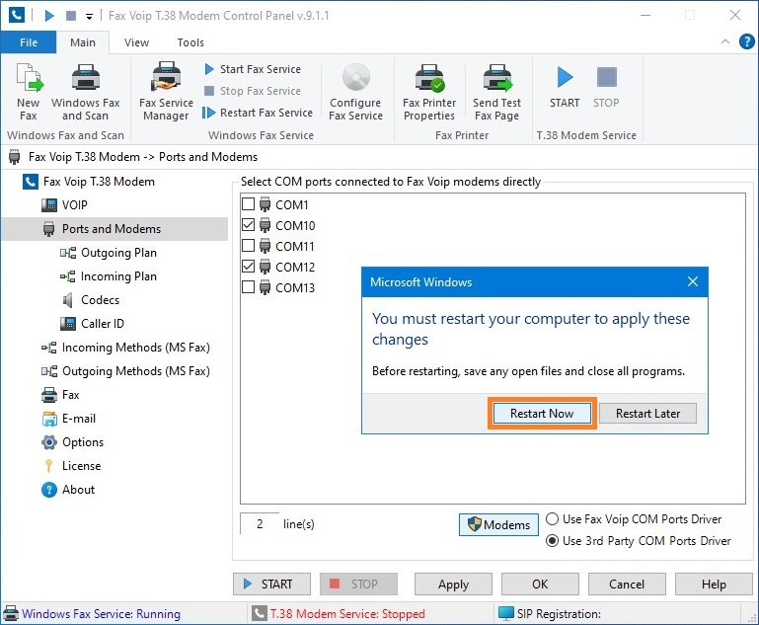The width and height of the screenshot is (759, 625).
Task: Click Send Test Fax Page
Action: 497,92
